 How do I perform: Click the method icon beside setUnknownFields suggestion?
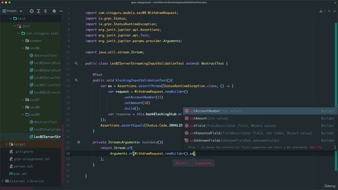(x=186, y=140)
